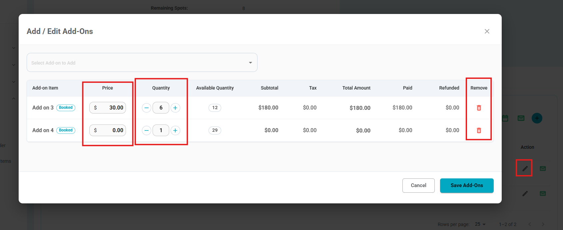
Task: Click the round plus button behind dialog
Action: tap(537, 118)
